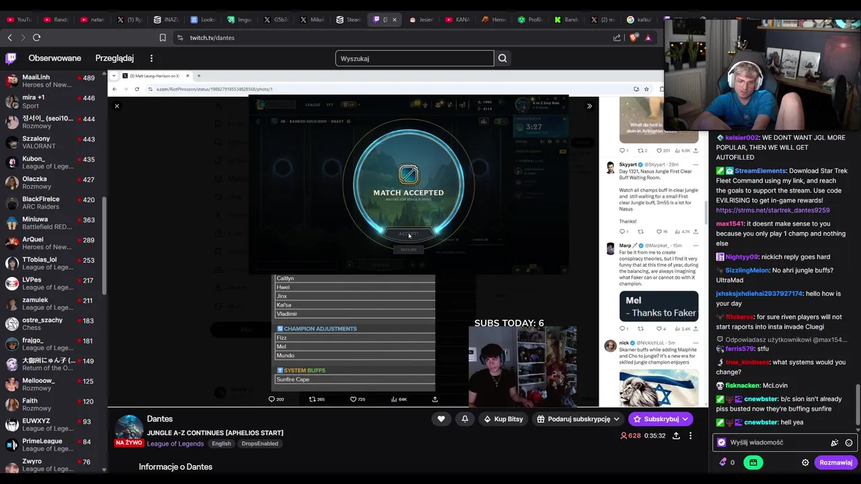Open the emote picker smiley icon
Image resolution: width=861 pixels, height=484 pixels.
point(849,442)
